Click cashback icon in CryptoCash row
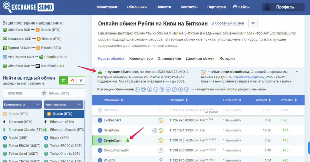 coord(161,141)
